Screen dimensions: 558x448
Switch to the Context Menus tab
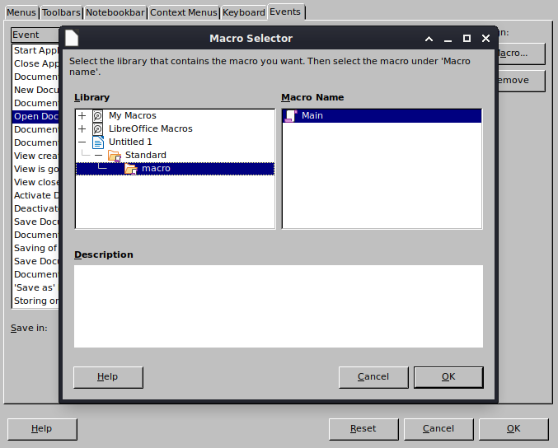coord(185,12)
